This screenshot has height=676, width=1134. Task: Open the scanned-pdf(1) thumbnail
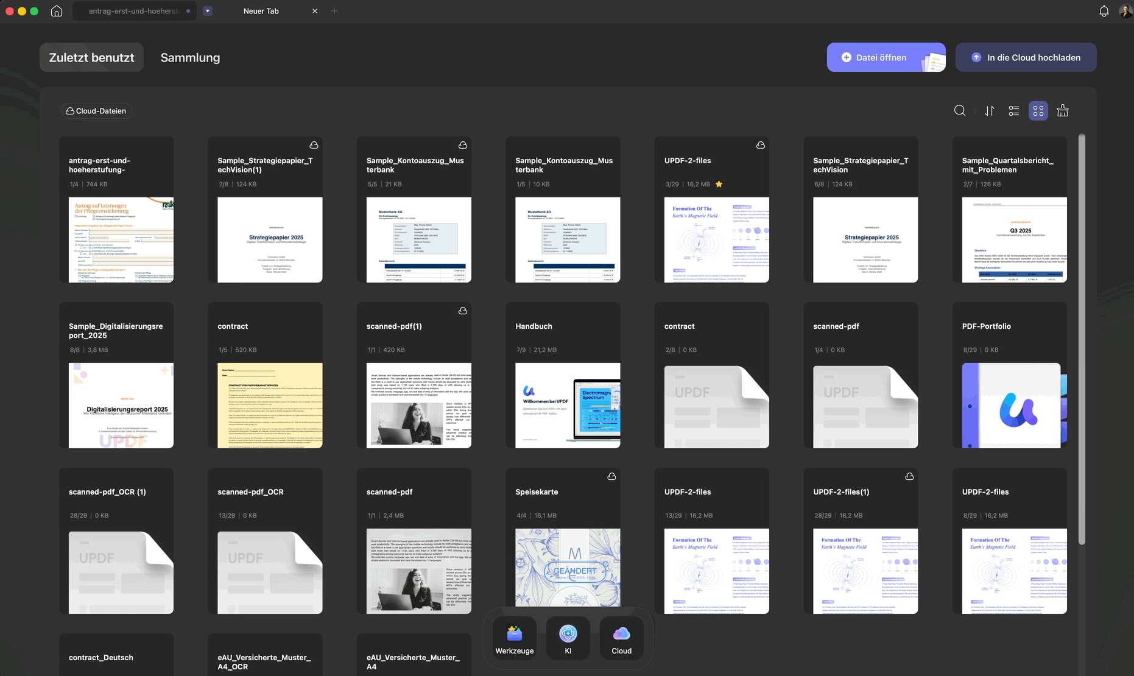click(419, 406)
